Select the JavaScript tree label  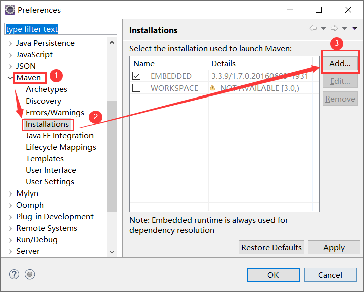(x=34, y=55)
